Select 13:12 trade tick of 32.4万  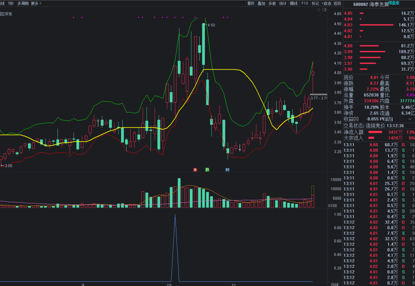(x=379, y=222)
